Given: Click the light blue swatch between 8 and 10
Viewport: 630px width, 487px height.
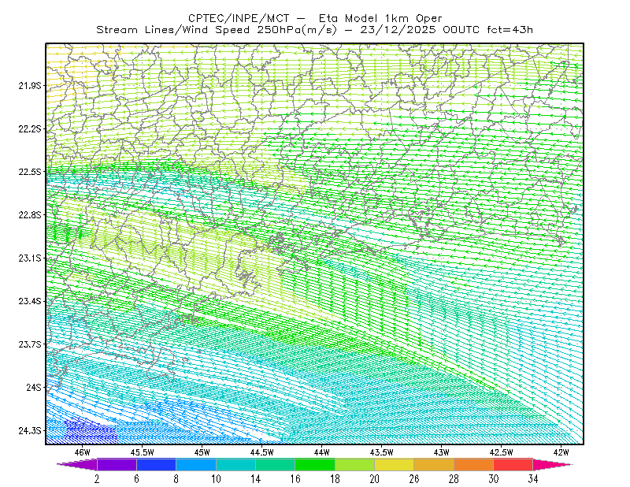Looking at the screenshot, I should pos(196,464).
